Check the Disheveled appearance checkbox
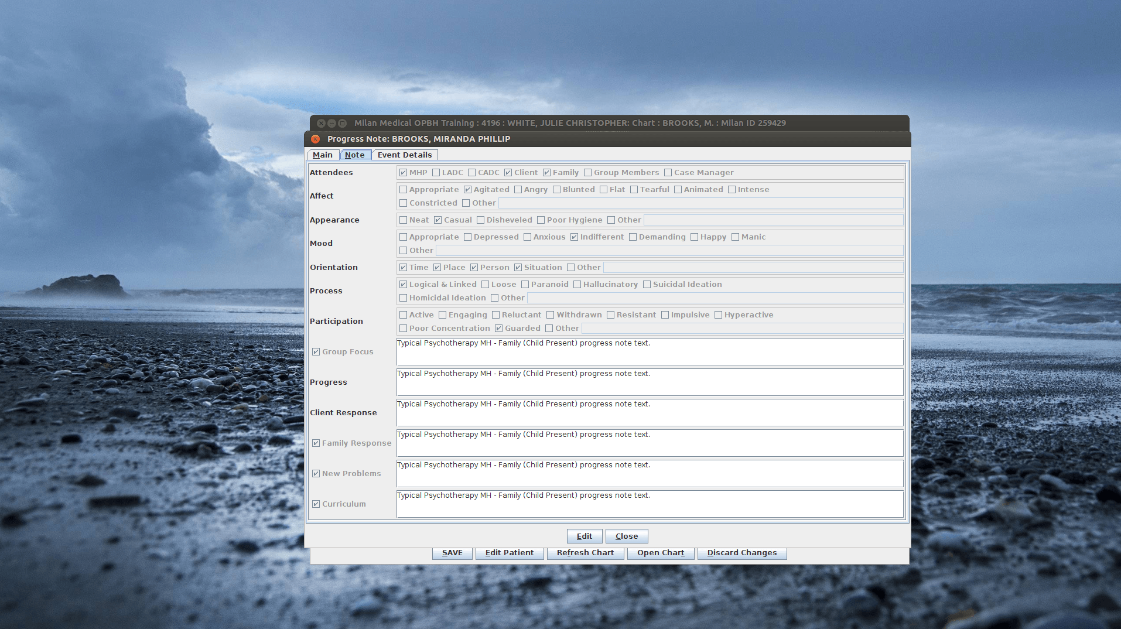The width and height of the screenshot is (1121, 629). point(480,220)
